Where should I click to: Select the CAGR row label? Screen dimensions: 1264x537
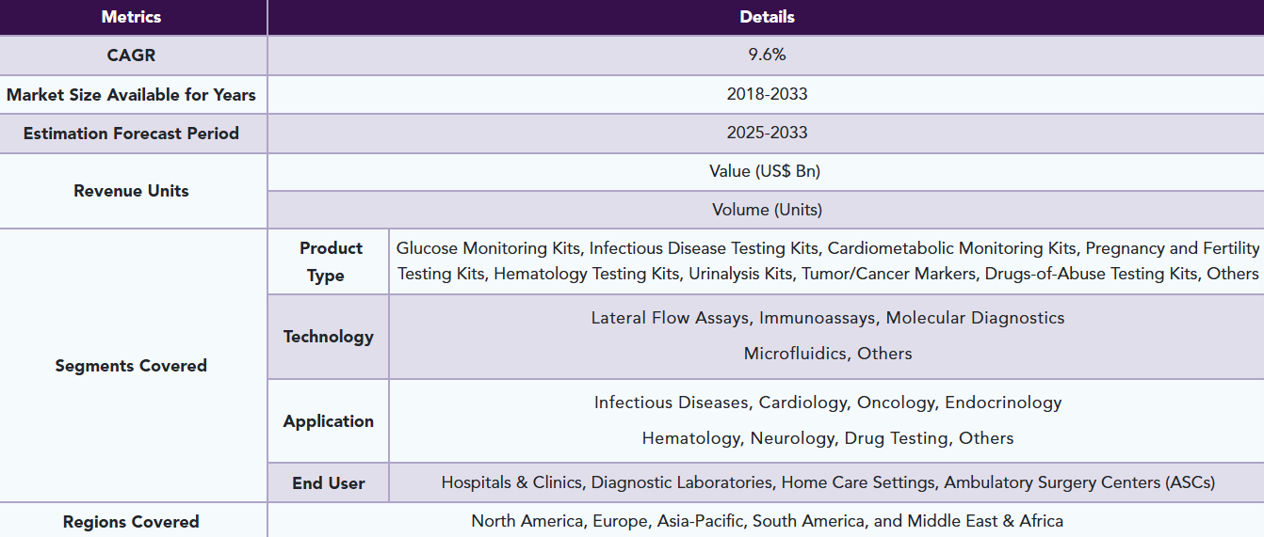click(x=132, y=55)
